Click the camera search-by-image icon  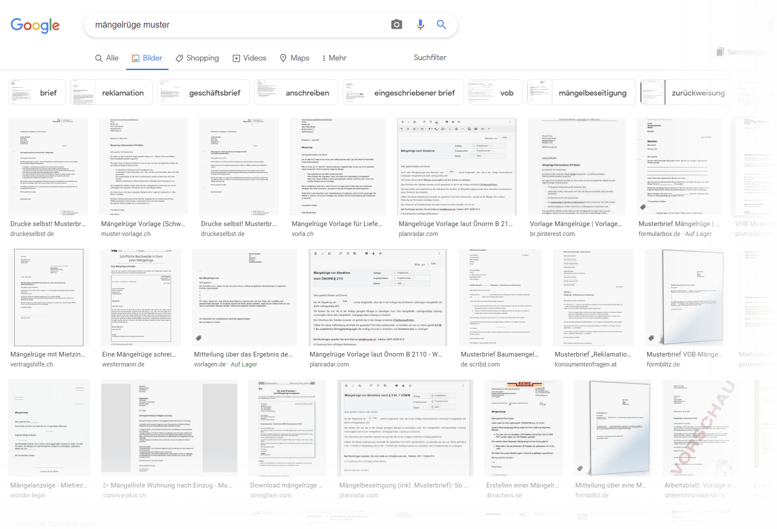(x=396, y=25)
